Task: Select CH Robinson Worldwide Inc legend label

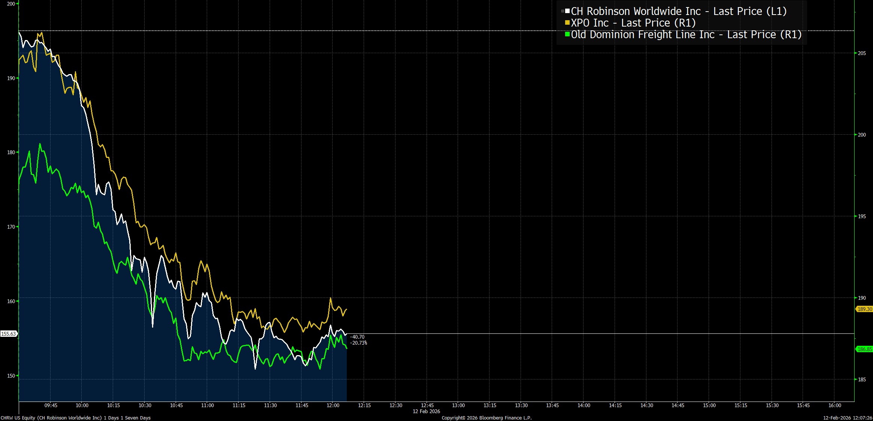Action: coord(679,11)
